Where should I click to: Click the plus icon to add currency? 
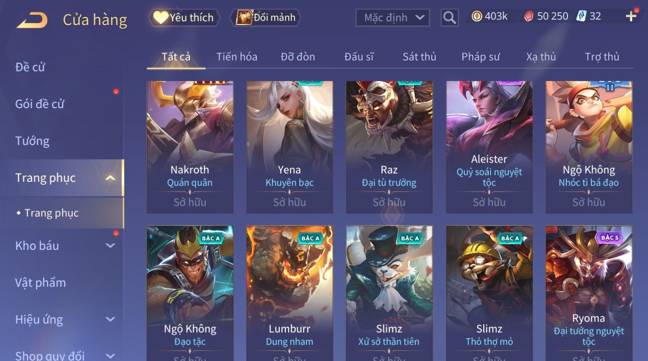tap(631, 16)
